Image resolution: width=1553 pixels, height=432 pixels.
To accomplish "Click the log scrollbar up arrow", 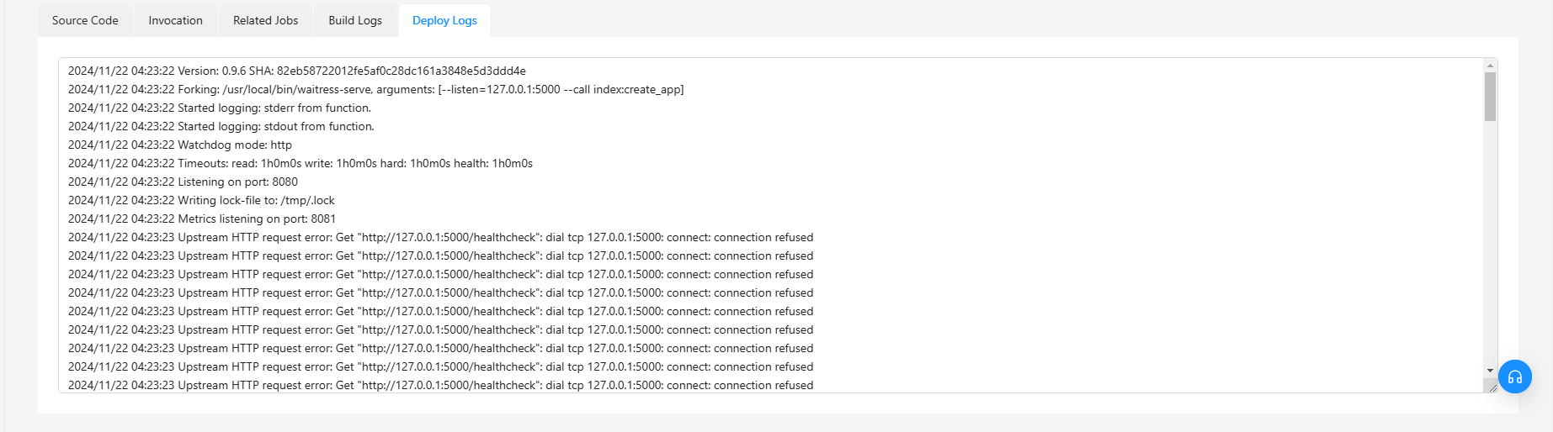I will pos(1490,66).
